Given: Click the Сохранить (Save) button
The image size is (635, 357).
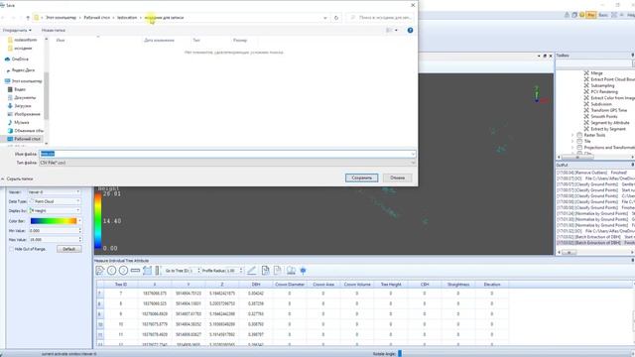Looking at the screenshot, I should [x=361, y=178].
